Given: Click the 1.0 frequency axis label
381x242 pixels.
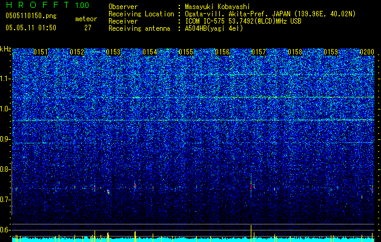Looking at the screenshot, I should [5, 109].
